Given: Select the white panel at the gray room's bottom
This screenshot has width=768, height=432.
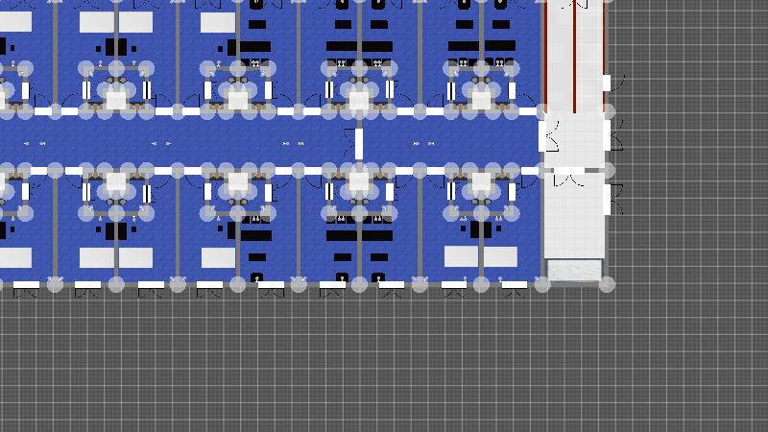Looking at the screenshot, I should [x=574, y=271].
